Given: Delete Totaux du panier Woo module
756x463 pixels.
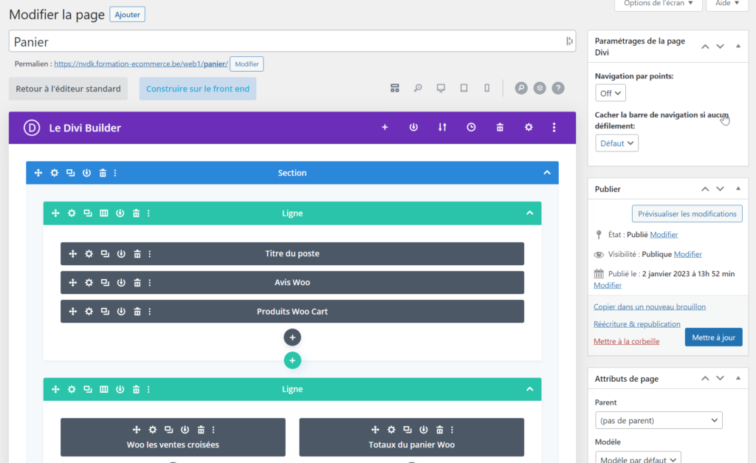Looking at the screenshot, I should point(439,430).
